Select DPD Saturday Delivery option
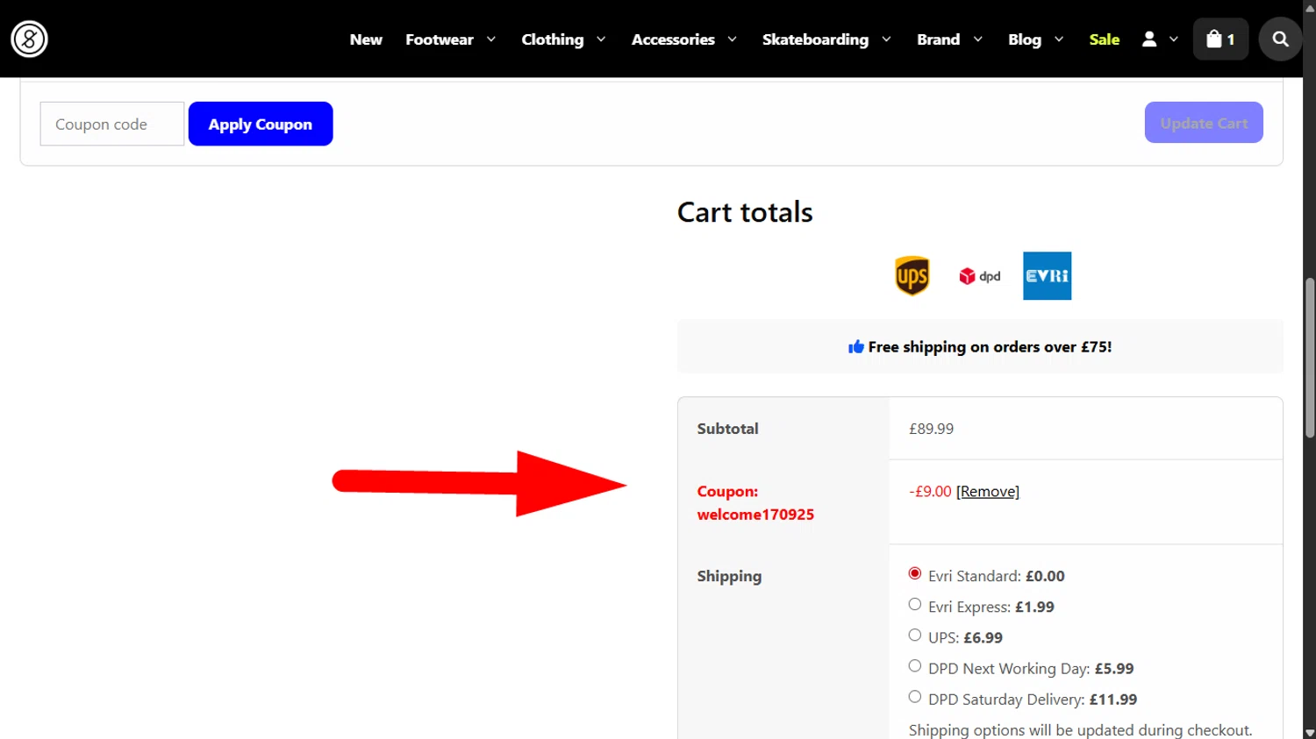The height and width of the screenshot is (739, 1316). 915,696
